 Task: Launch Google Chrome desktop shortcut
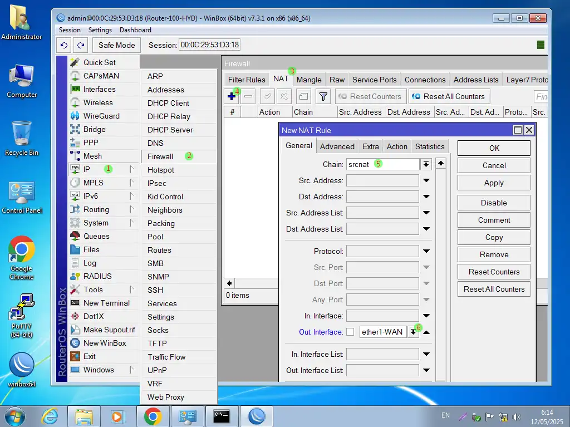click(x=21, y=257)
